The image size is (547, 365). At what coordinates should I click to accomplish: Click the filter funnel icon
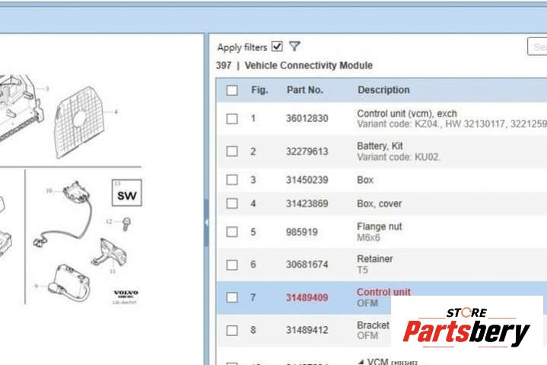tap(294, 46)
